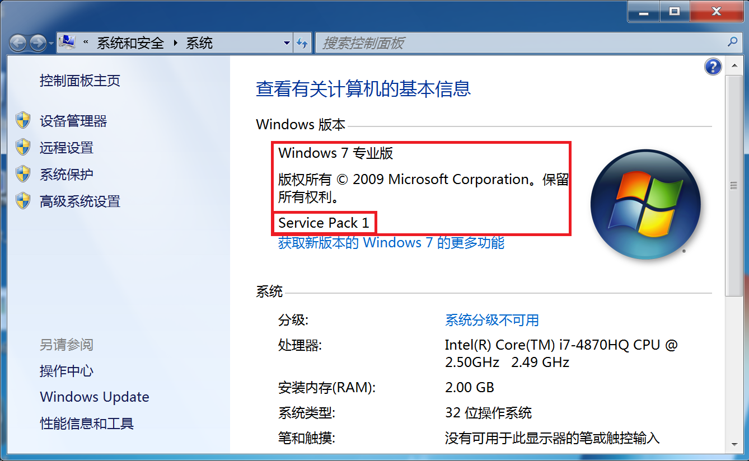Click the Windows logo image

pyautogui.click(x=645, y=205)
